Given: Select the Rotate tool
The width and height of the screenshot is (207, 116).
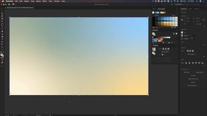Looking at the screenshot, I should click(x=2, y=29).
